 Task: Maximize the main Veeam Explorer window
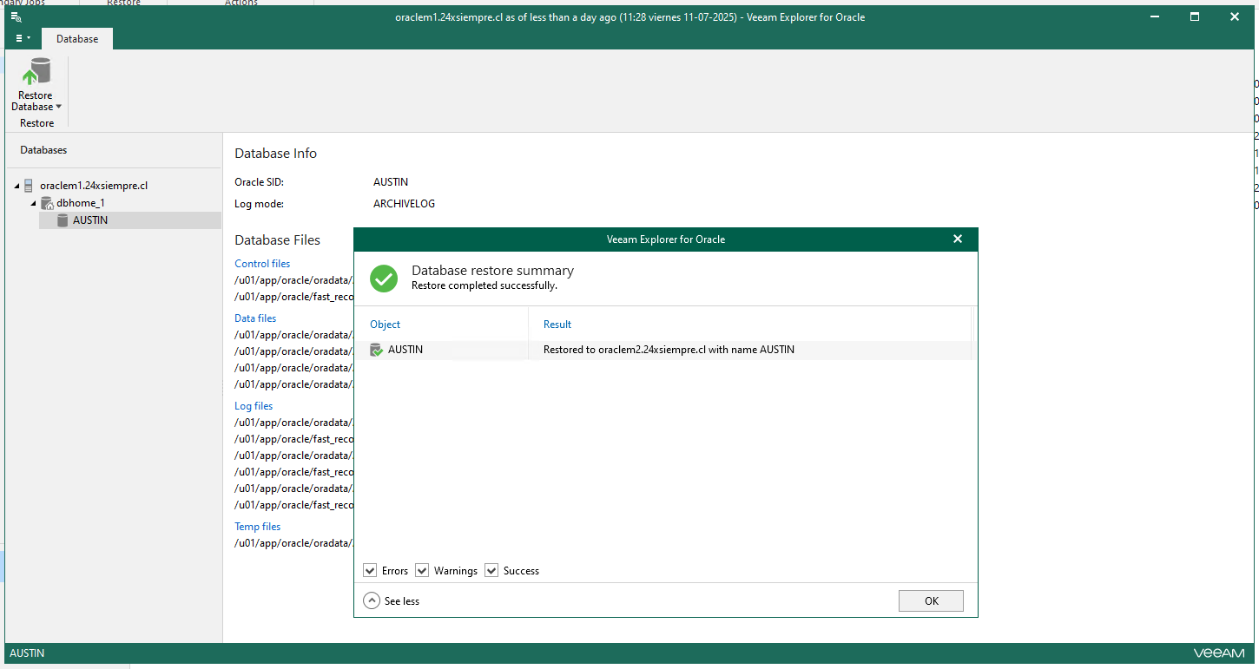tap(1195, 16)
